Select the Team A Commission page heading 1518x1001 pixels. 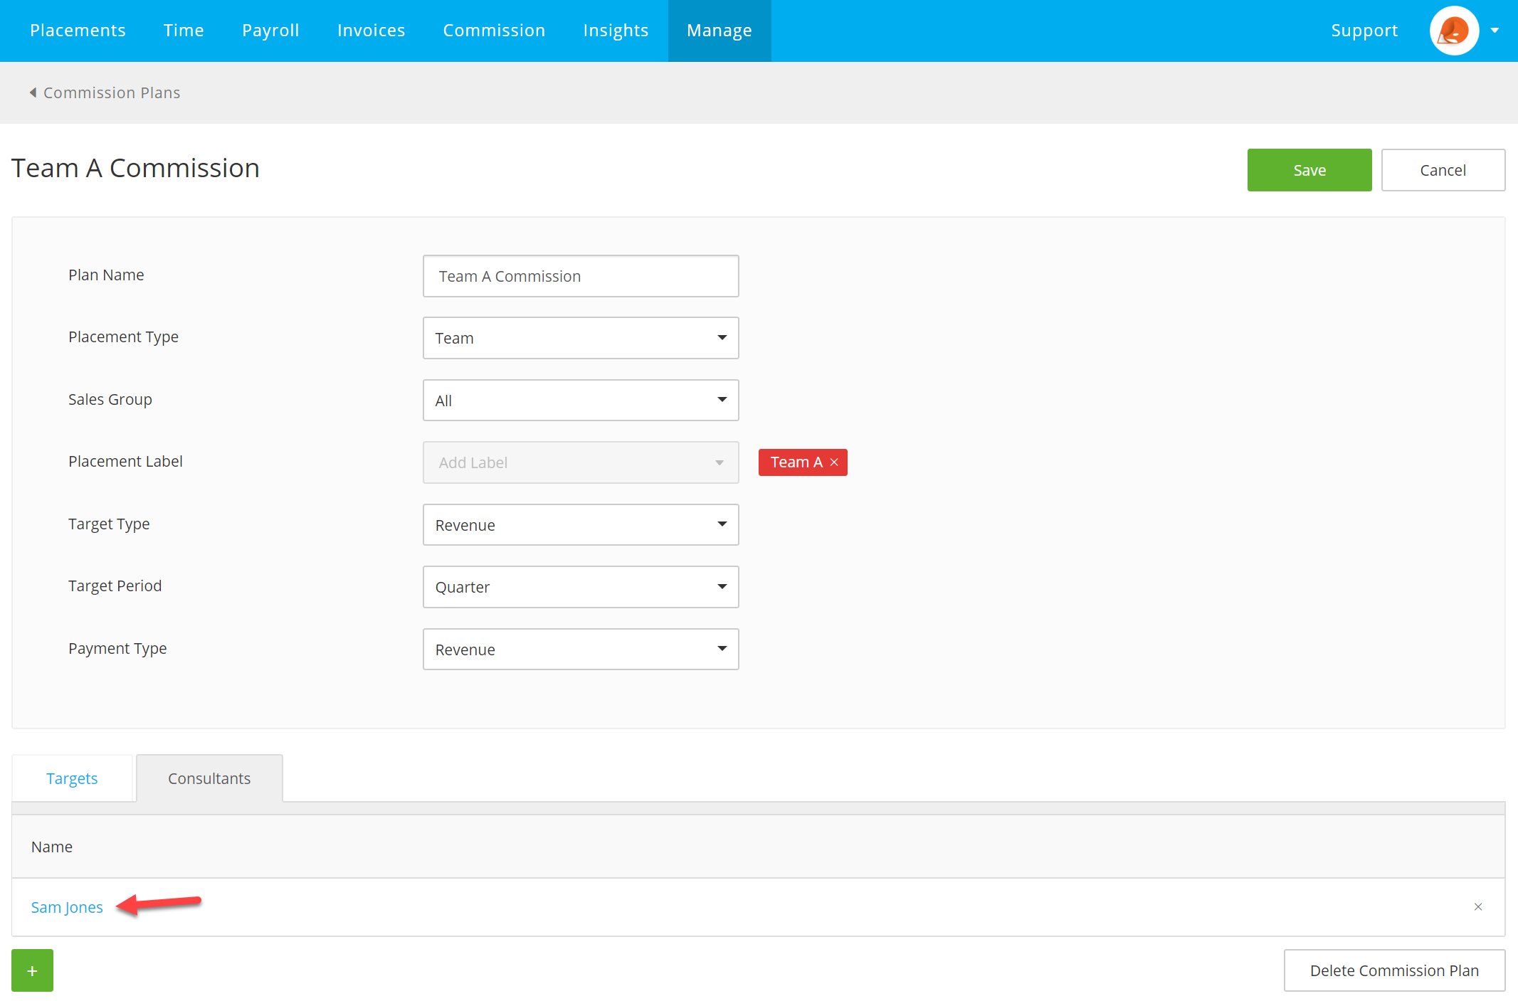click(x=135, y=169)
